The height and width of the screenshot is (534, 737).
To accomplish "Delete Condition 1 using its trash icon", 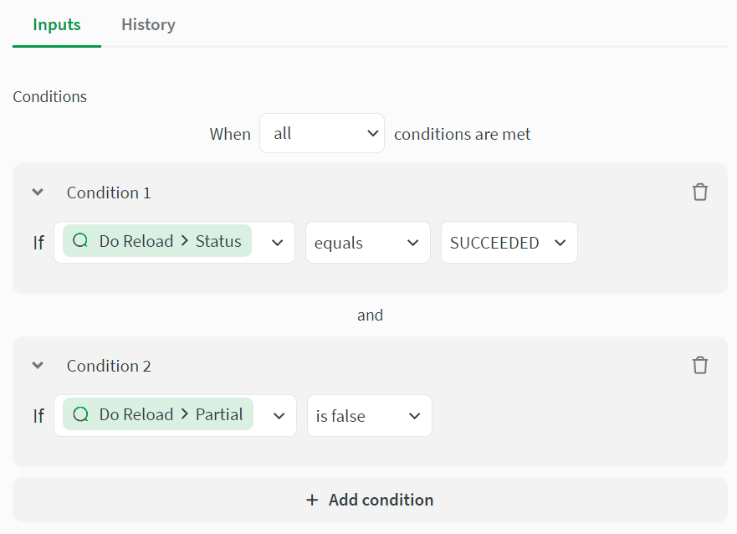I will click(x=700, y=192).
